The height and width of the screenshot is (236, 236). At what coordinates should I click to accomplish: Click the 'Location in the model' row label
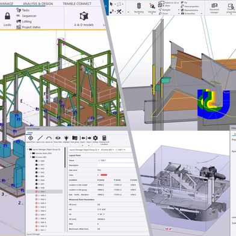pyautogui.click(x=78, y=185)
